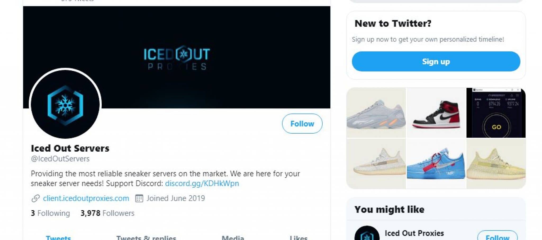This screenshot has width=542, height=240.
Task: Follow Iced Out Proxies in suggestions
Action: tap(497, 236)
